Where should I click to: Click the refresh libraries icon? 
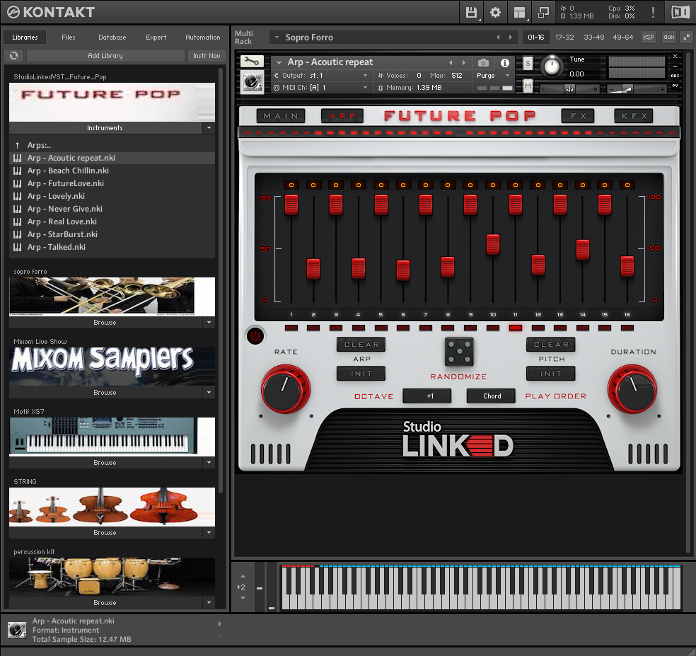click(13, 55)
